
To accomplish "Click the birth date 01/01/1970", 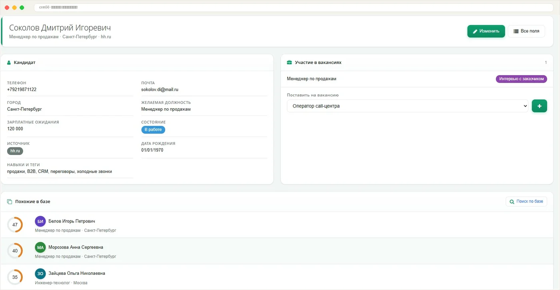I will [152, 150].
